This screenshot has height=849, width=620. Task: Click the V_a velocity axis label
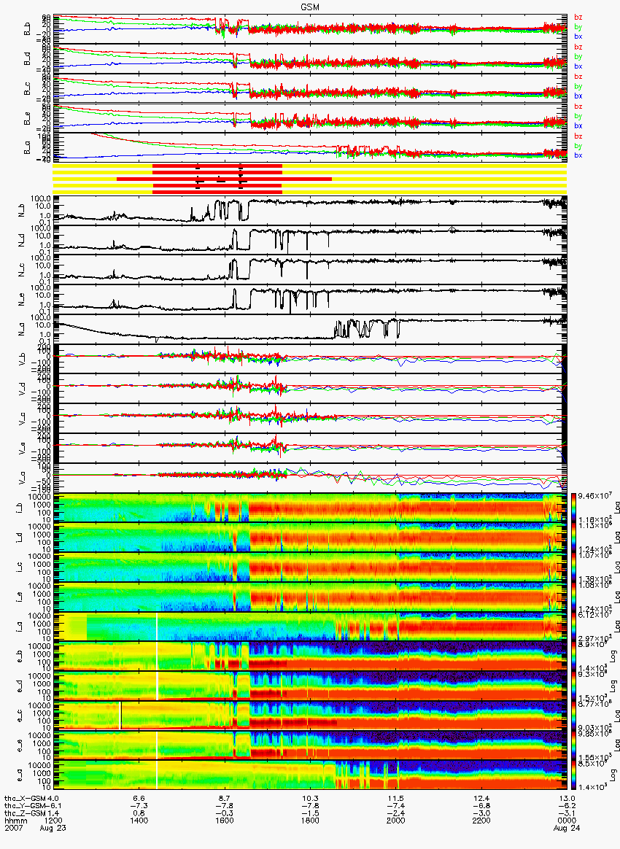click(22, 478)
